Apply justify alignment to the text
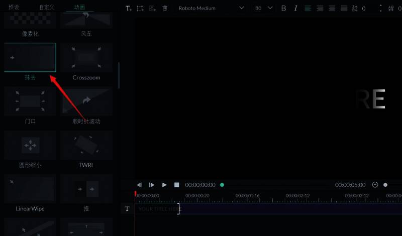The width and height of the screenshot is (402, 236). (x=344, y=9)
